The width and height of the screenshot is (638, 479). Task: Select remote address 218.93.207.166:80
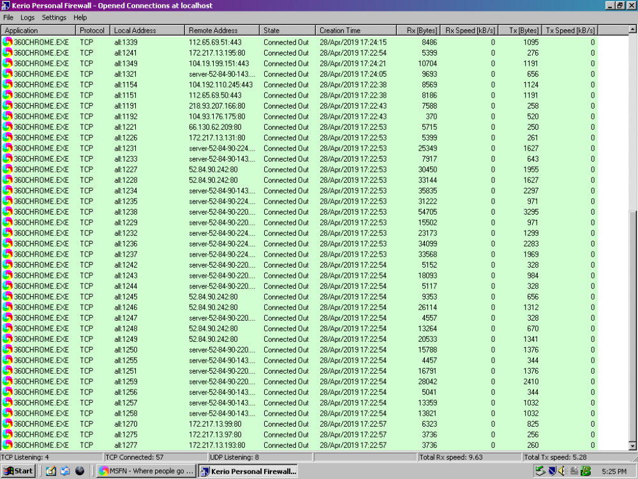coord(217,105)
